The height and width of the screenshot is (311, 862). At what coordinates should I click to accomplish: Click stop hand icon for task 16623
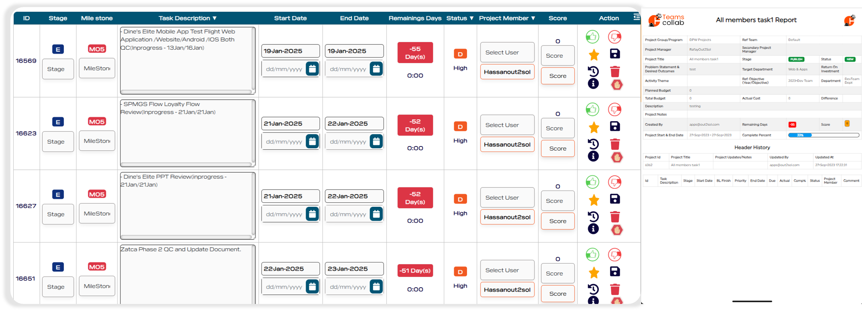(617, 158)
